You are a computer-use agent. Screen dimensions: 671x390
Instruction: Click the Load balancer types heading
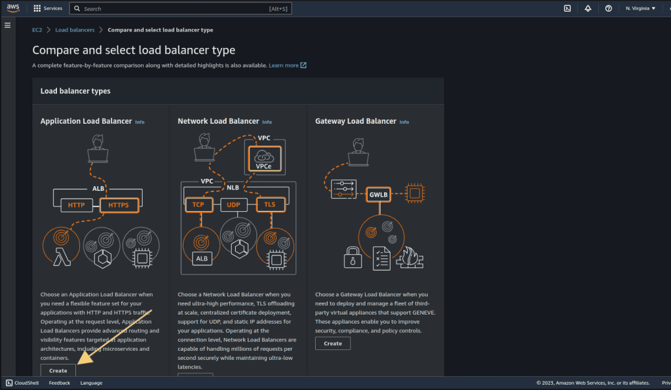pos(75,91)
